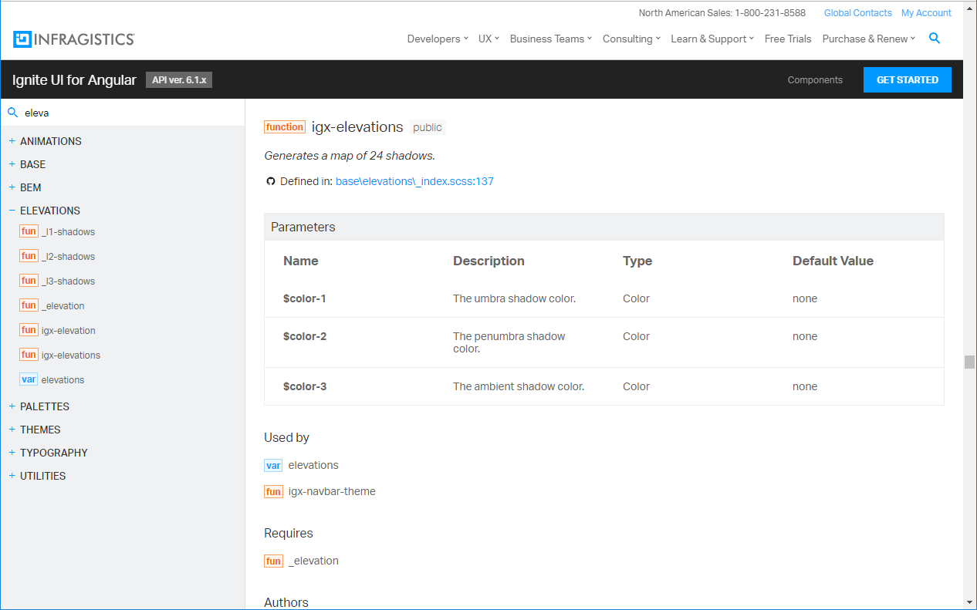Select igx-elevations in sidebar tree
Image resolution: width=977 pixels, height=610 pixels.
(x=71, y=356)
